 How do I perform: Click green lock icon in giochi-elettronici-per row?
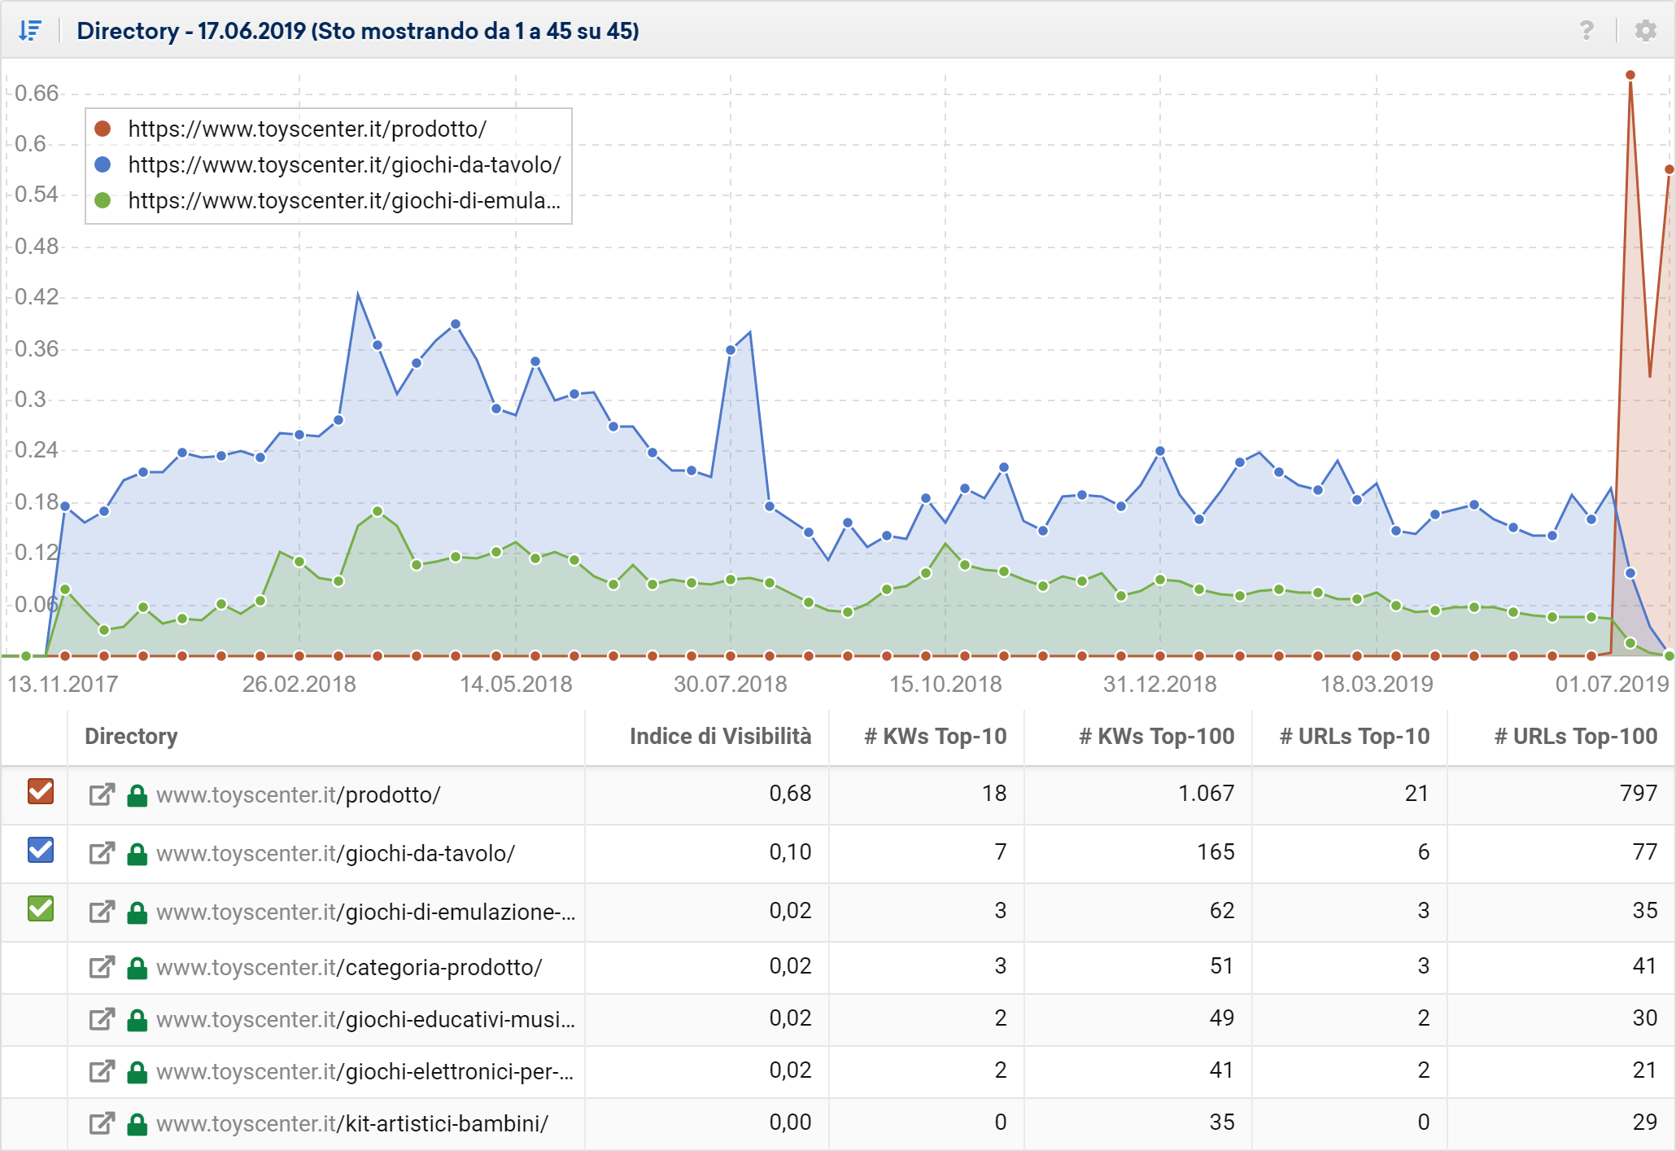click(137, 1071)
